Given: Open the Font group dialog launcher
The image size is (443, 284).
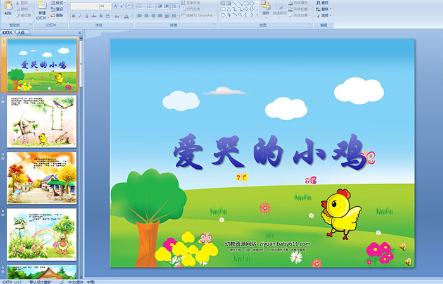Looking at the screenshot, I should coord(132,25).
